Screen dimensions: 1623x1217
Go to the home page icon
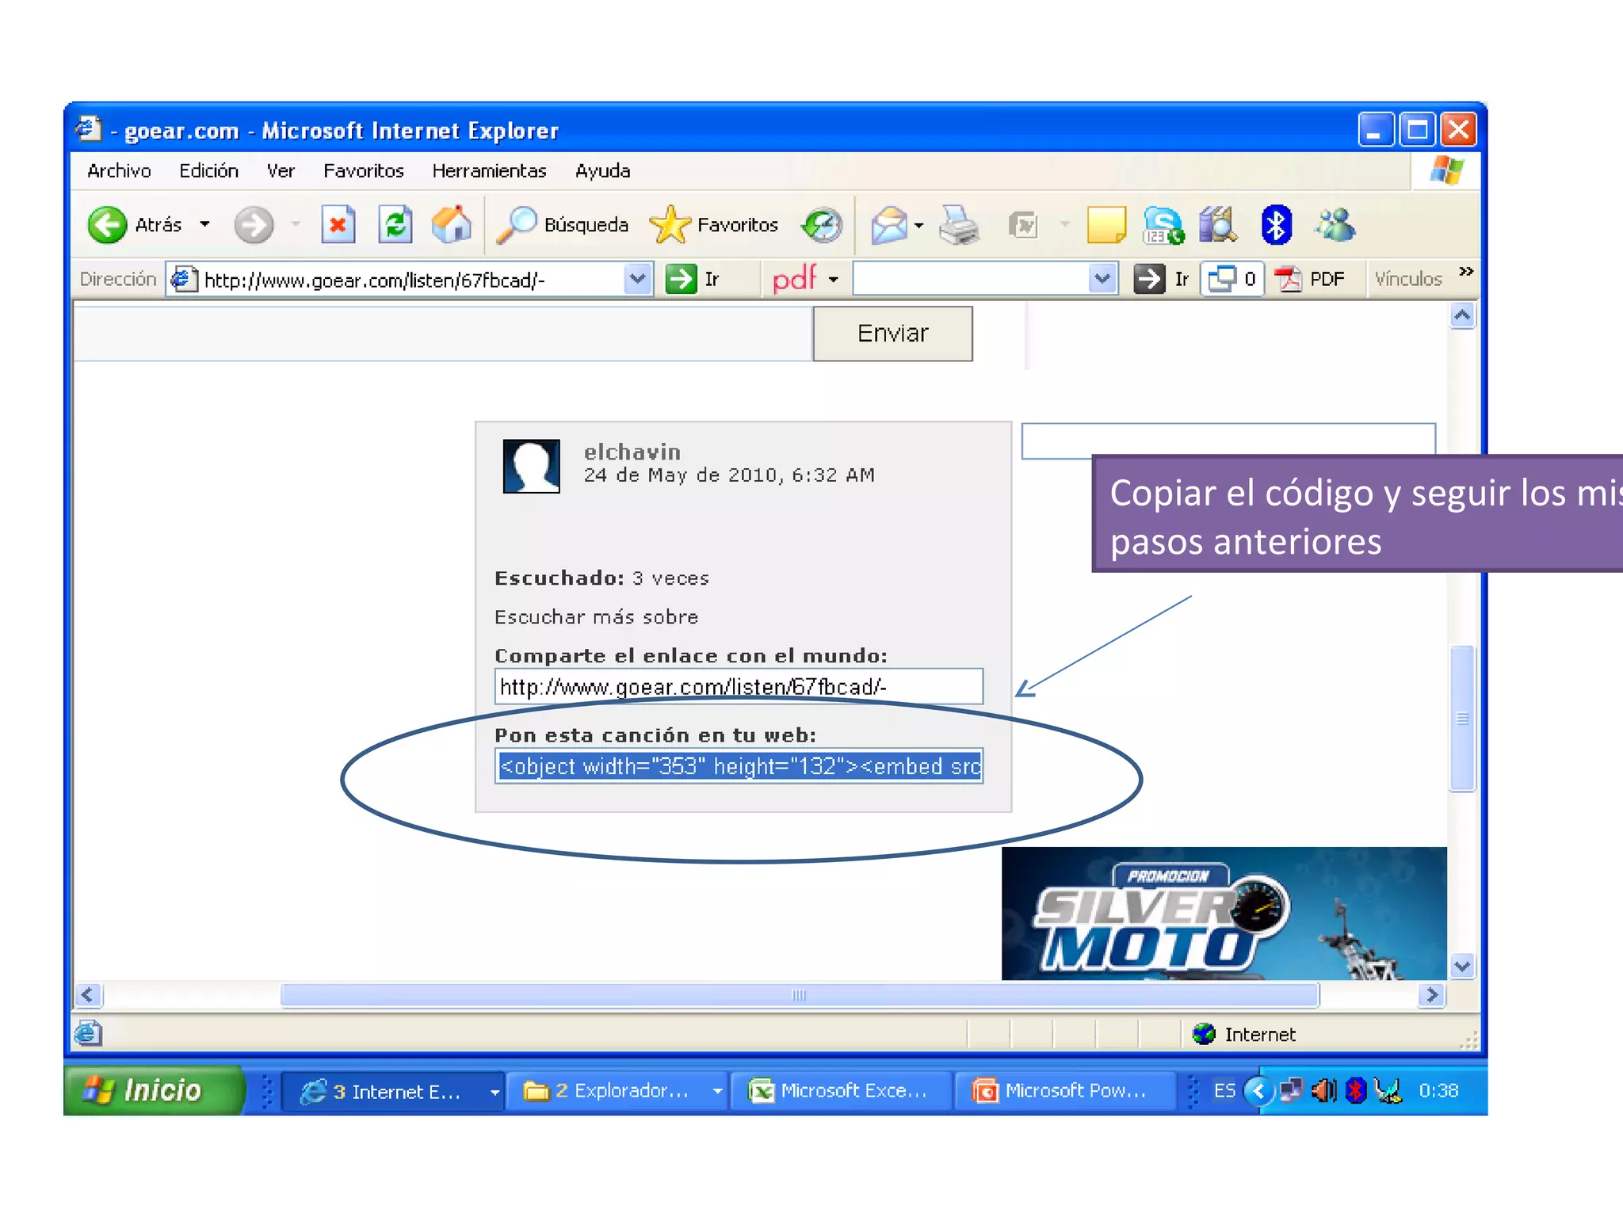452,225
